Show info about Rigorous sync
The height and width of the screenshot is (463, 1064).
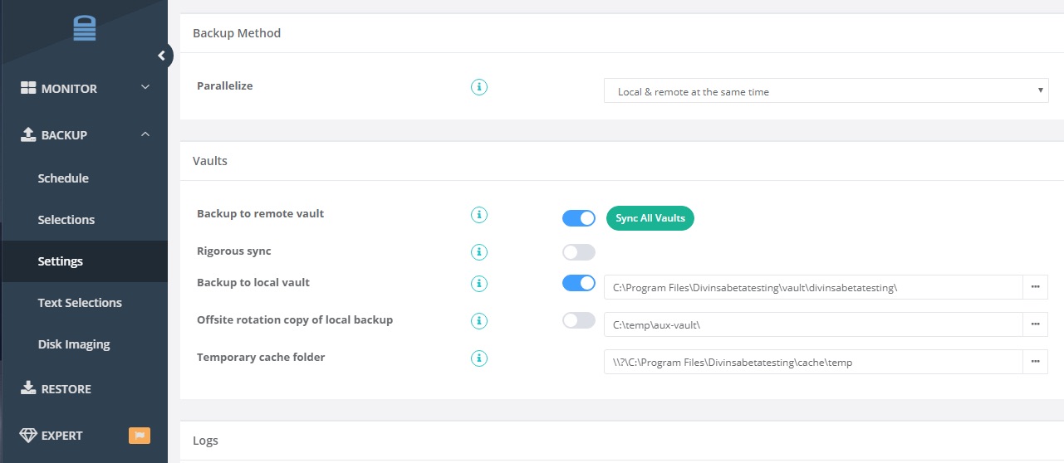[x=479, y=251]
